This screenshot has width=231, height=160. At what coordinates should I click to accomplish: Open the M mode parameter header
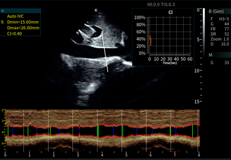[x=211, y=55]
